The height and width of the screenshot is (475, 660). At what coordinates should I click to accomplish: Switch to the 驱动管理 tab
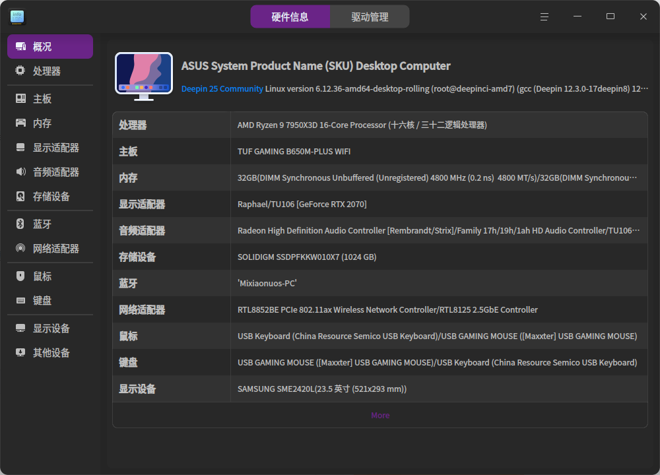[x=370, y=17]
